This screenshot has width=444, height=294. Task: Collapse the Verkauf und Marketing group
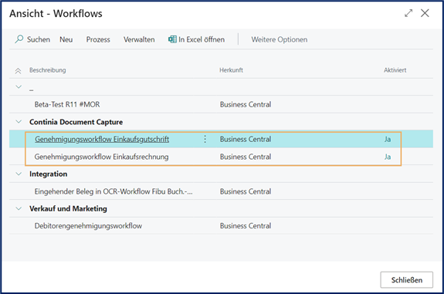pos(19,208)
